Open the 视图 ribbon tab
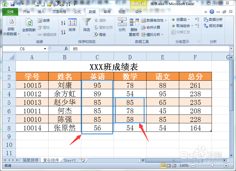Image resolution: width=236 pixels, height=171 pixels. 122,12
